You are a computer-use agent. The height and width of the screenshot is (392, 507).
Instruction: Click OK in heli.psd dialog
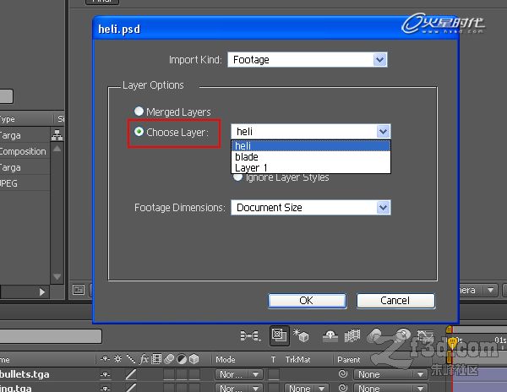coord(307,301)
